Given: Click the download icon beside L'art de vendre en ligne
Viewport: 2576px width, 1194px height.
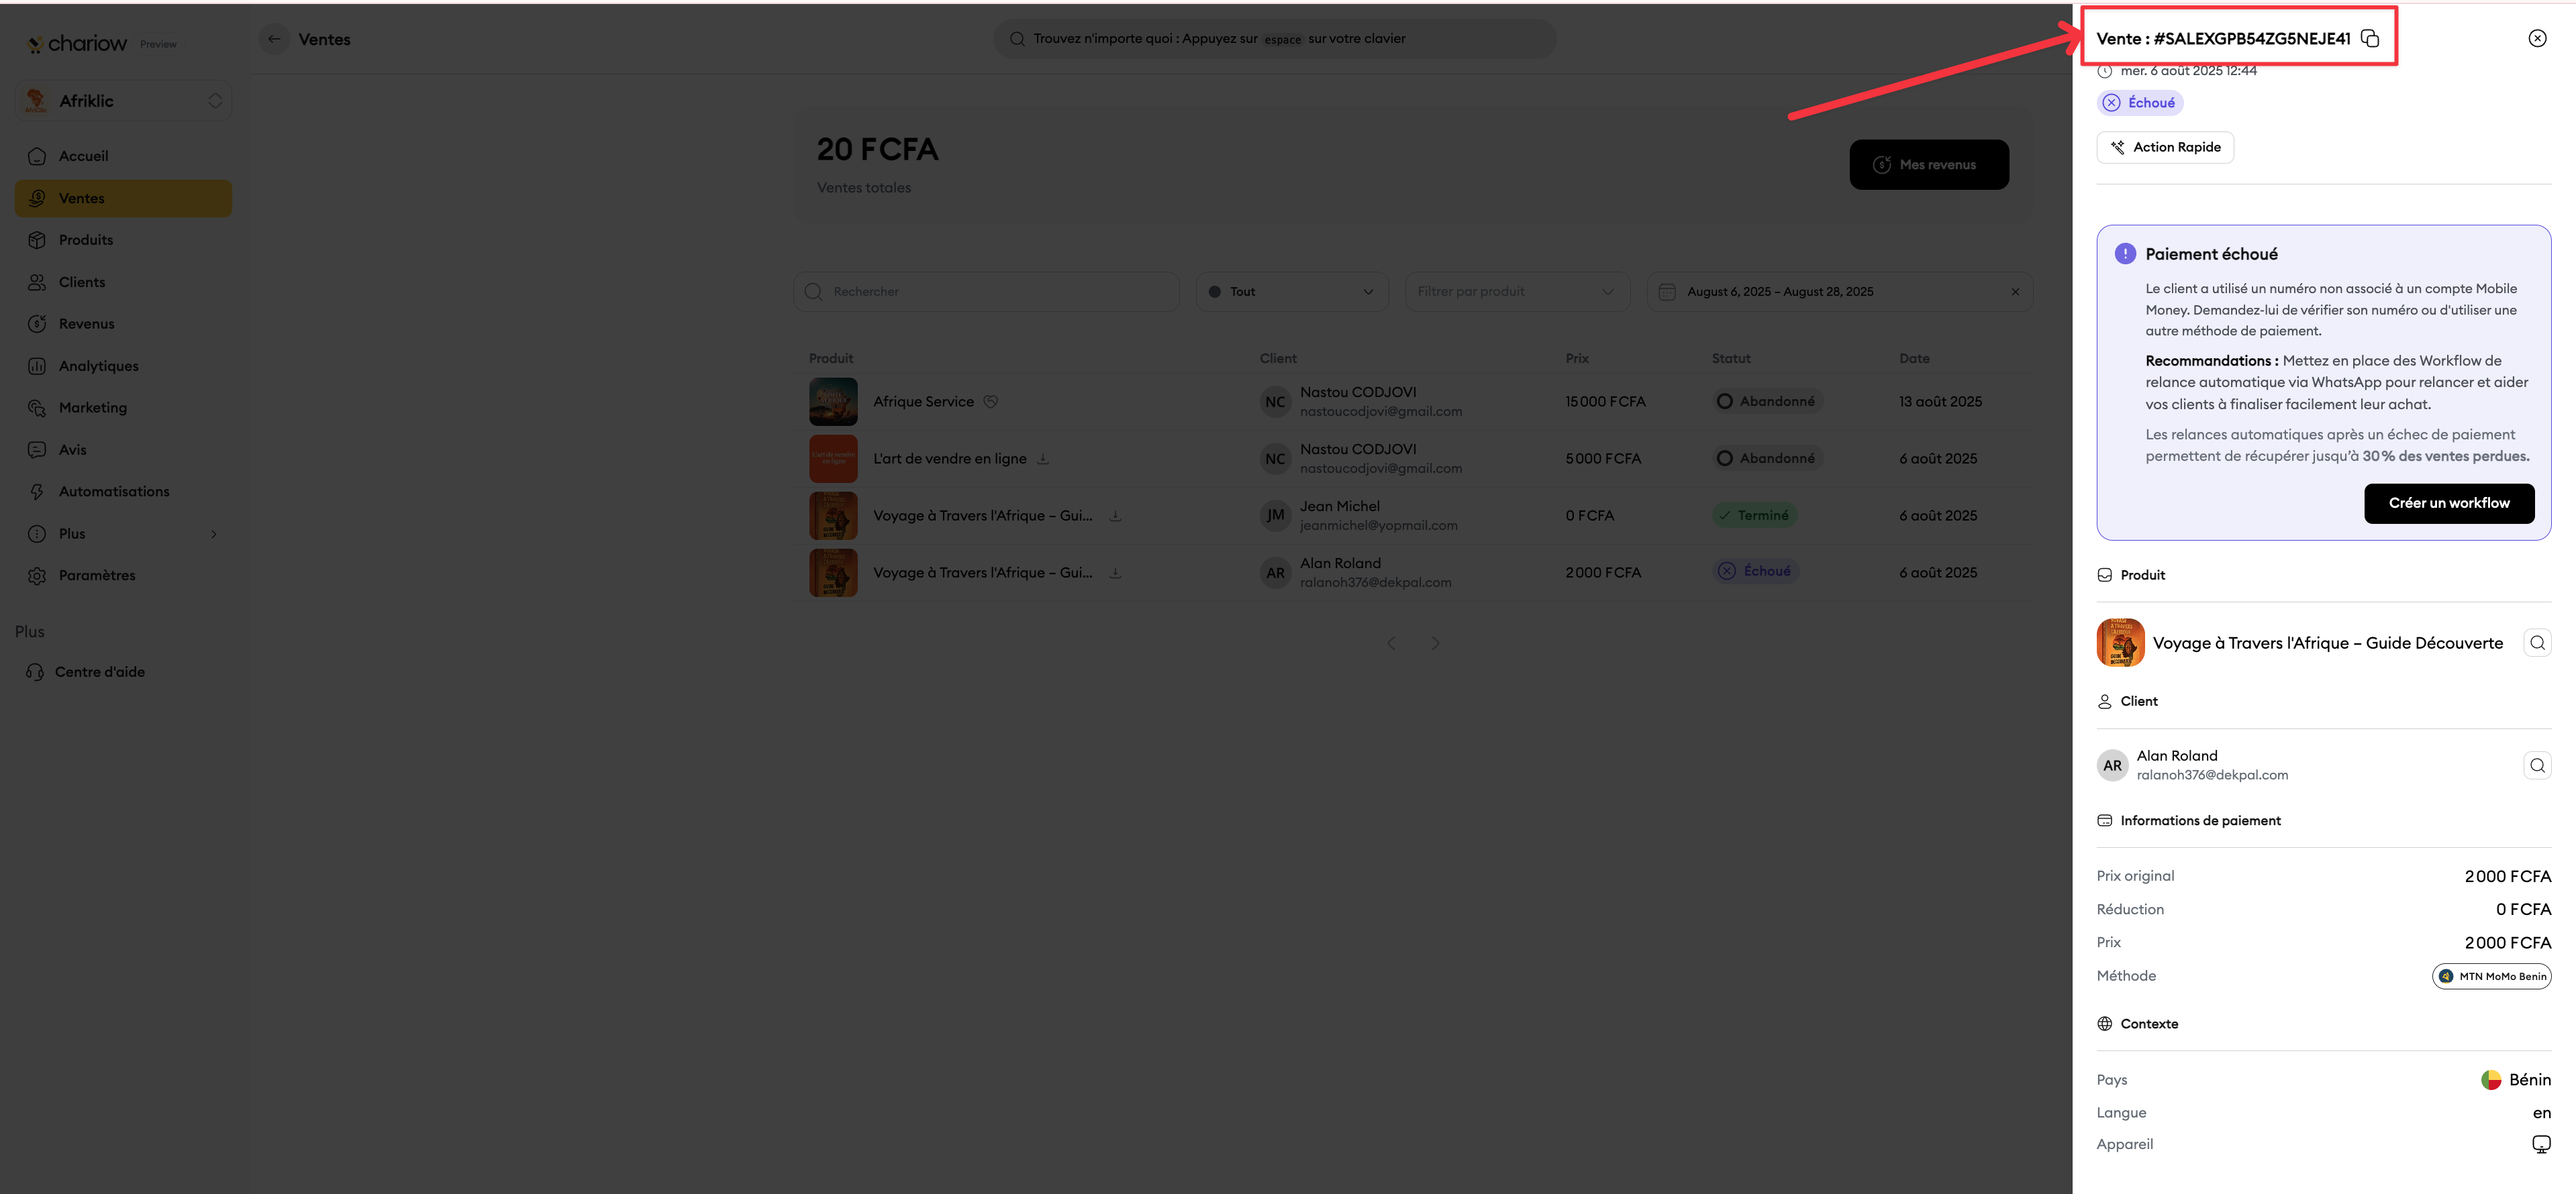Looking at the screenshot, I should tap(1042, 459).
